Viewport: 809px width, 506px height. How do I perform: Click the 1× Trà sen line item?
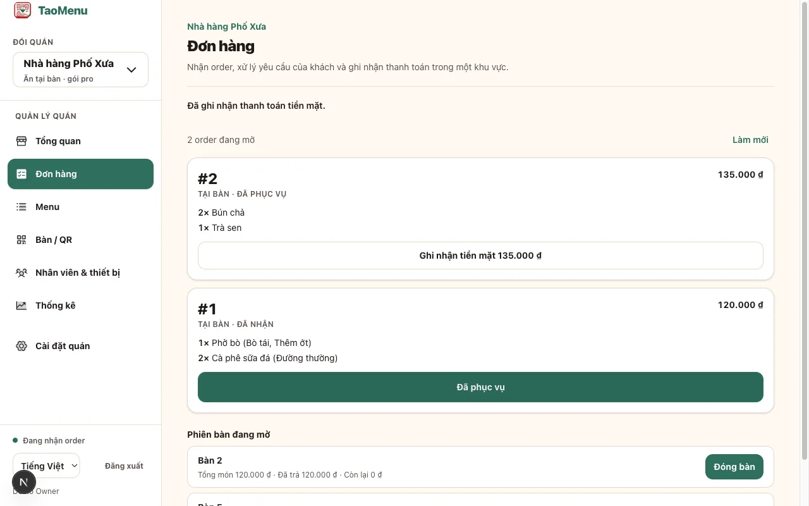coord(220,228)
